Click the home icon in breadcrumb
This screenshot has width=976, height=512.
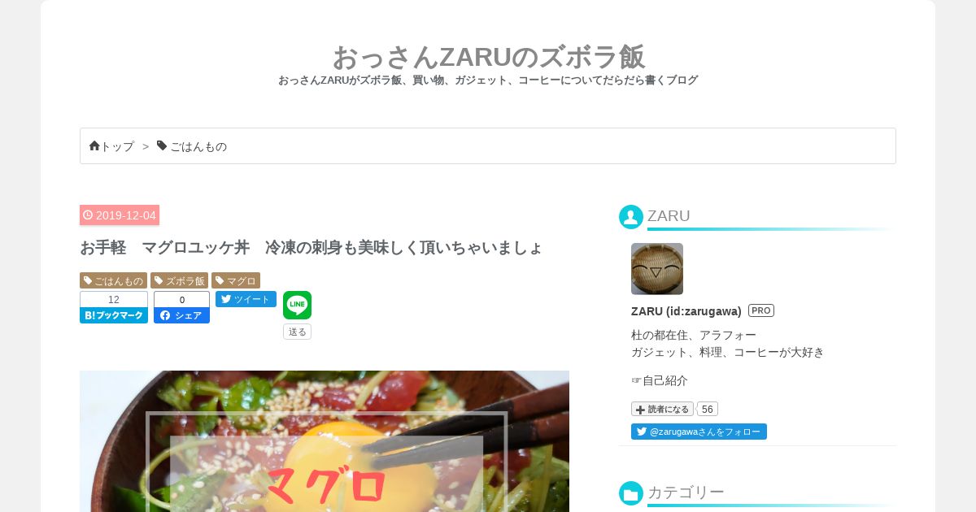coord(94,146)
